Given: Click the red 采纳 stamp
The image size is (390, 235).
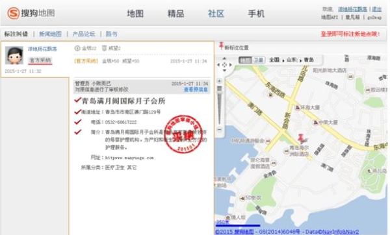Looking at the screenshot, I should (183, 134).
